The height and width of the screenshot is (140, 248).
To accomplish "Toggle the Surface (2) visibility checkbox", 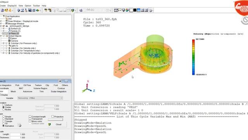I will click(x=3, y=28).
